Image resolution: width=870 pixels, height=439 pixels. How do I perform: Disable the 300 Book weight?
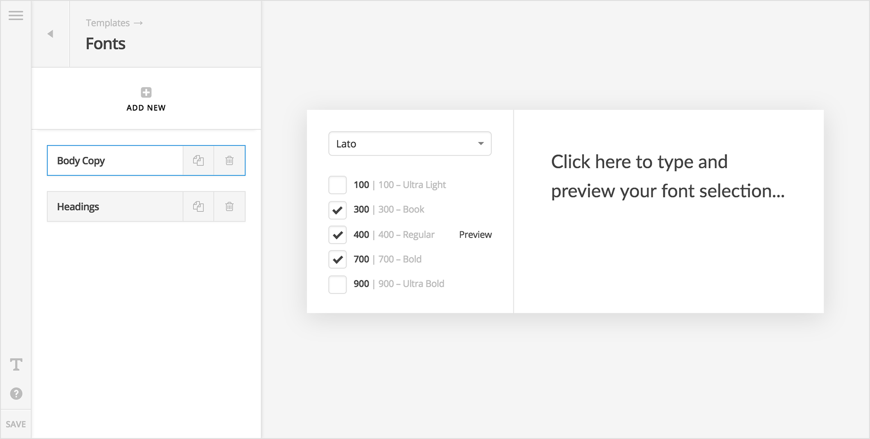pos(337,210)
